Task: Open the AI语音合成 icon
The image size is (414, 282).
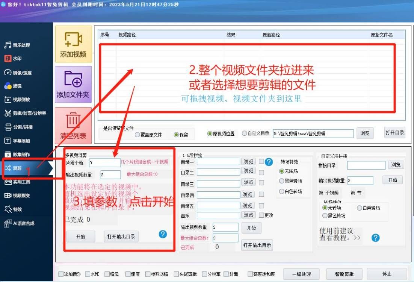Action: tap(8, 223)
